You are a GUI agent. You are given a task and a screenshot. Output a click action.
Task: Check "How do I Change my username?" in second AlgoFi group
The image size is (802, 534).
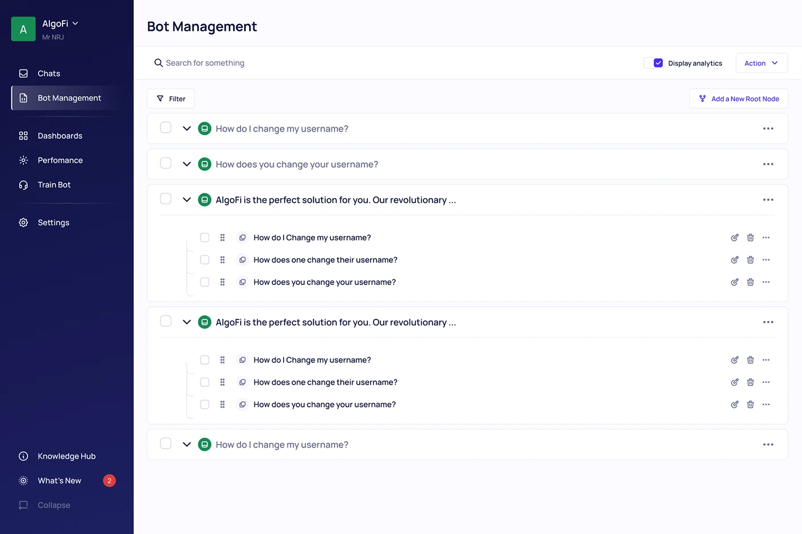tap(205, 360)
